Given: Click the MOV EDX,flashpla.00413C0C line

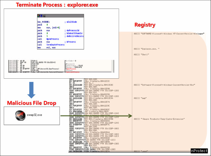Looking at the screenshot, I should click(x=99, y=85).
